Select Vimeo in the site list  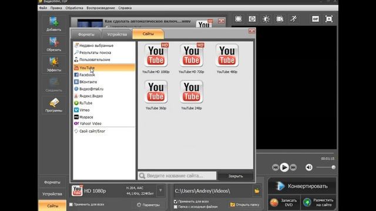point(104,110)
